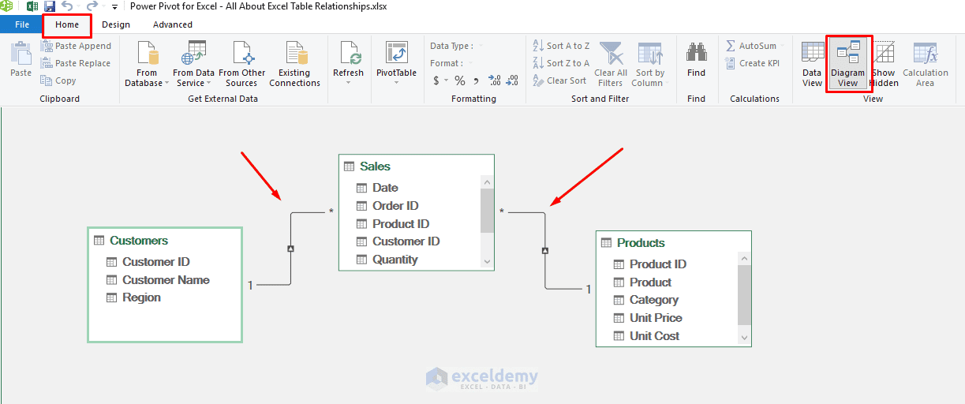Switch to Data View
The image size is (965, 404).
[812, 64]
